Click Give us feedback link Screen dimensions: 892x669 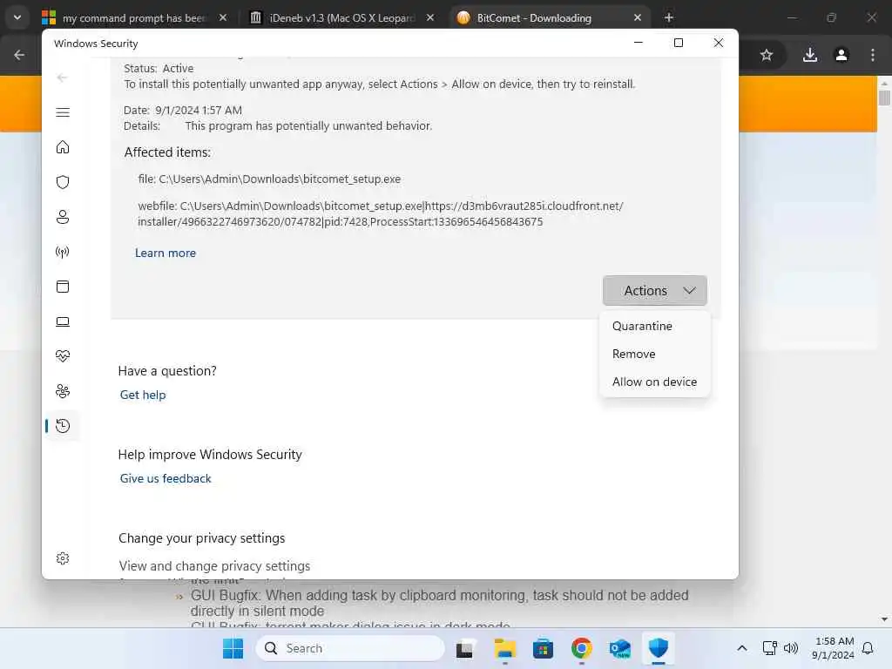(166, 478)
